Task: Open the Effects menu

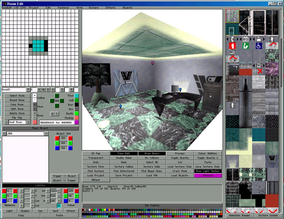Action: [110, 8]
